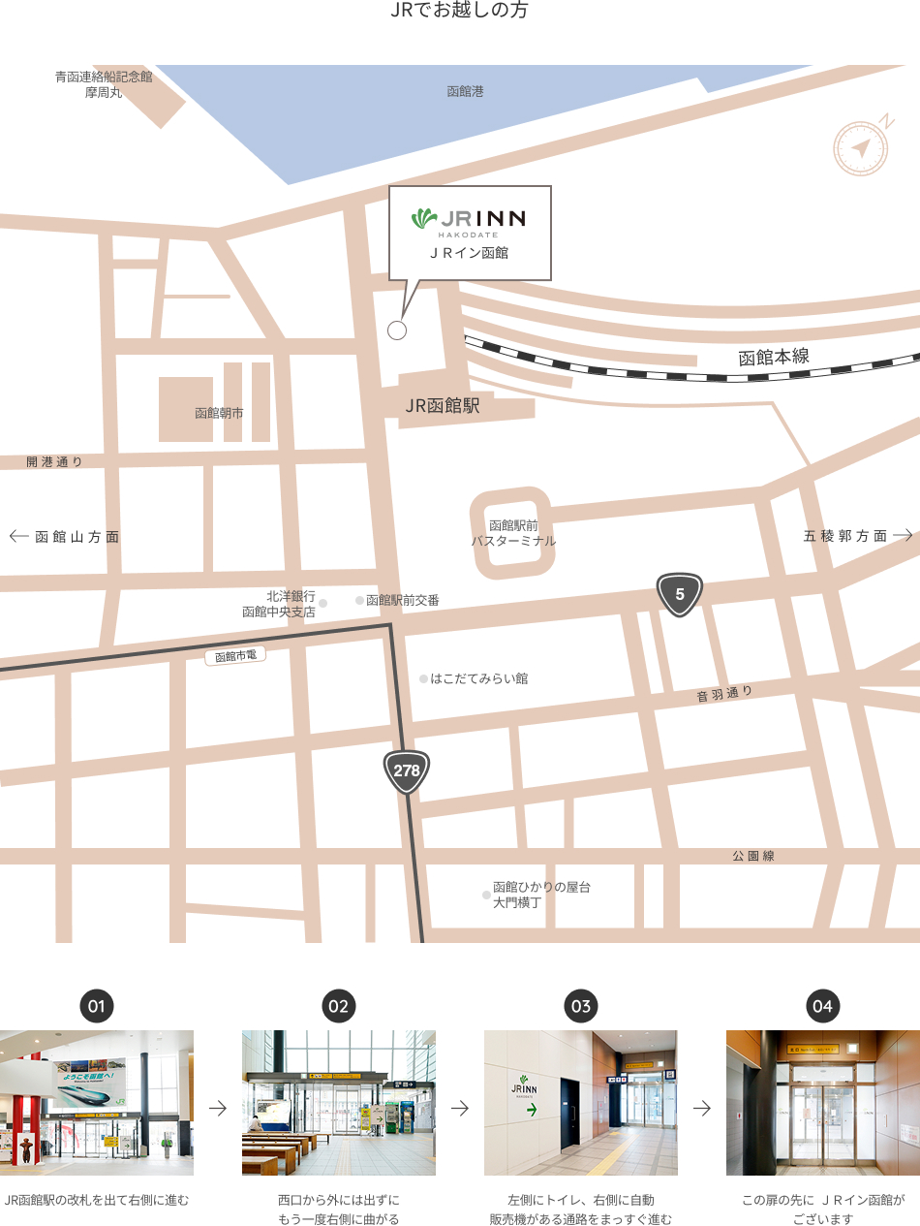920x1226 pixels.
Task: Click the JR Inn Hakodate logo callout
Action: click(470, 233)
